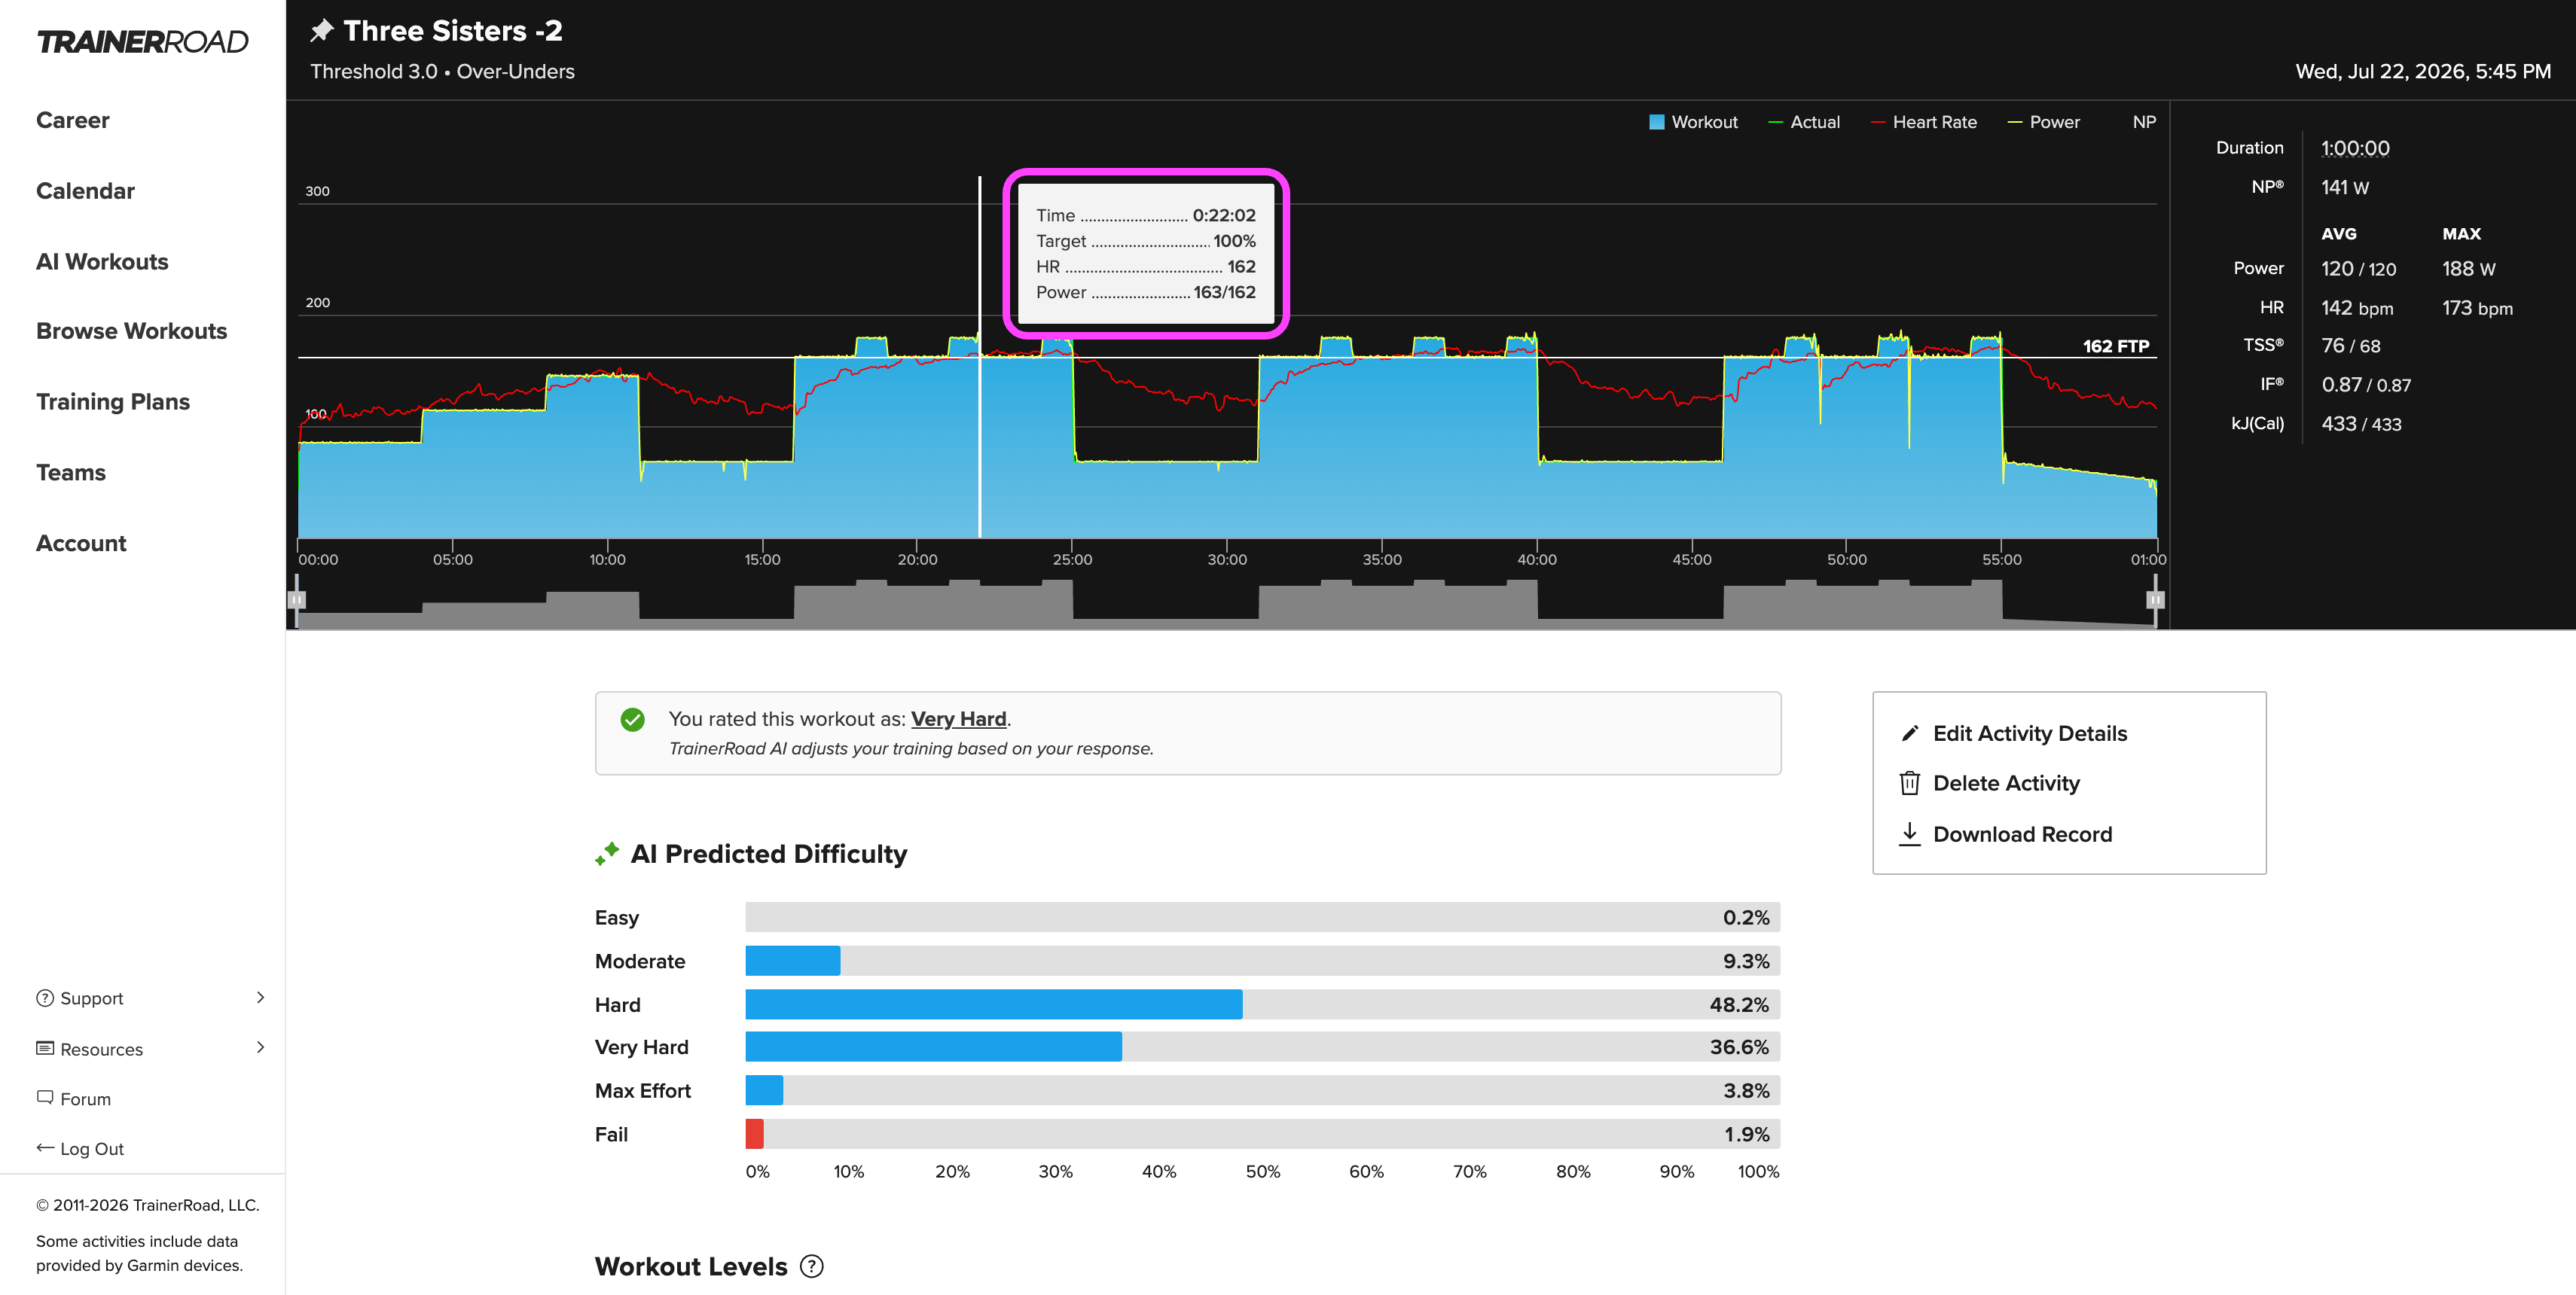Screen dimensions: 2576x1295
Task: Click the pencil icon for Edit Activity Details
Action: point(1910,733)
